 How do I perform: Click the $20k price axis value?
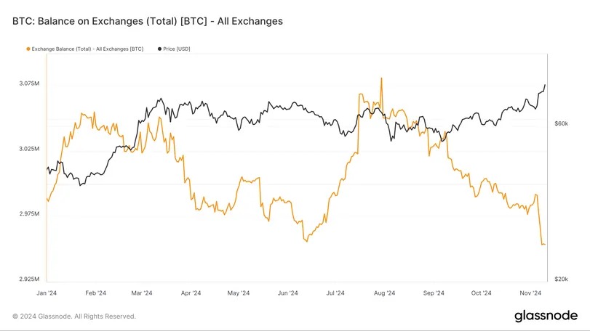[x=561, y=279]
